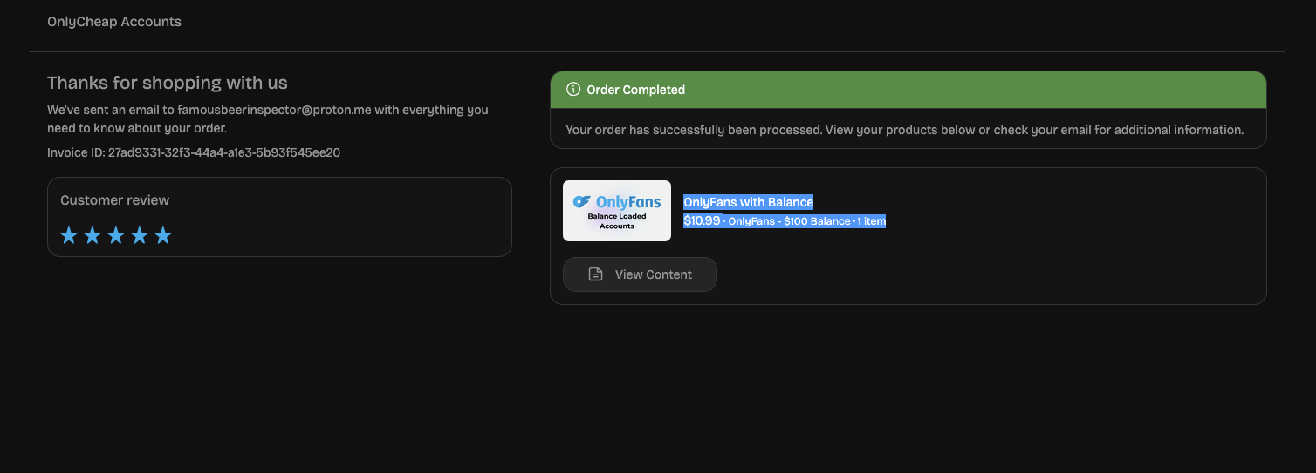Click the Order Completed banner title
This screenshot has width=1316, height=473.
click(x=636, y=90)
